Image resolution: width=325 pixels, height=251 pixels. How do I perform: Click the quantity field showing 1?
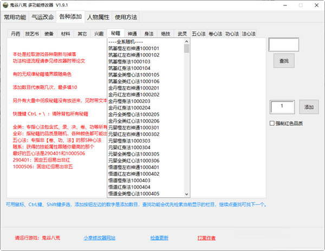click(x=282, y=107)
